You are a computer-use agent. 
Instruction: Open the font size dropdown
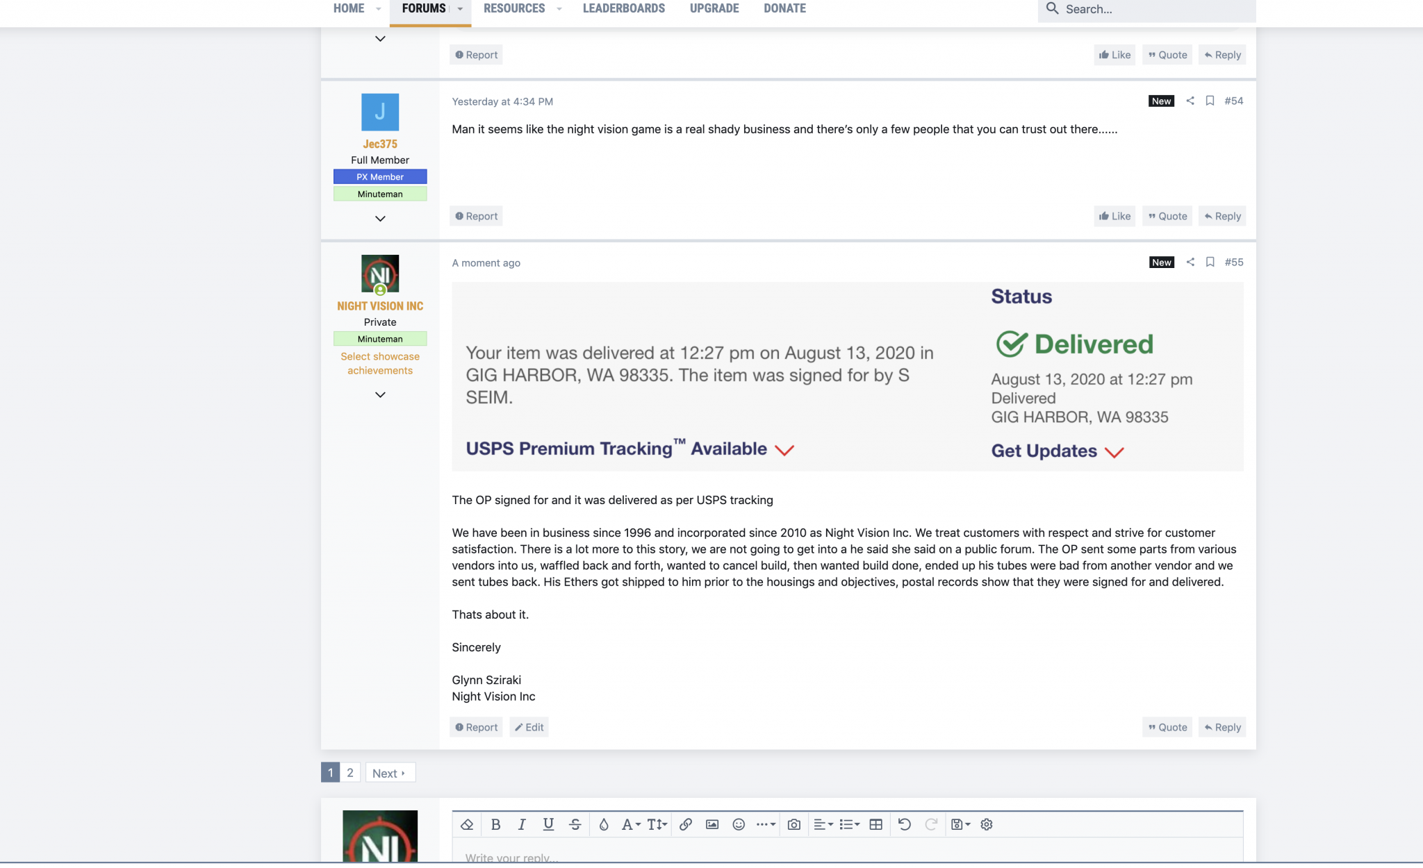(657, 824)
